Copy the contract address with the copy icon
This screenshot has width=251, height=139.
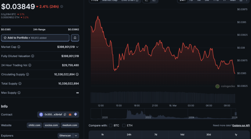[65, 115]
